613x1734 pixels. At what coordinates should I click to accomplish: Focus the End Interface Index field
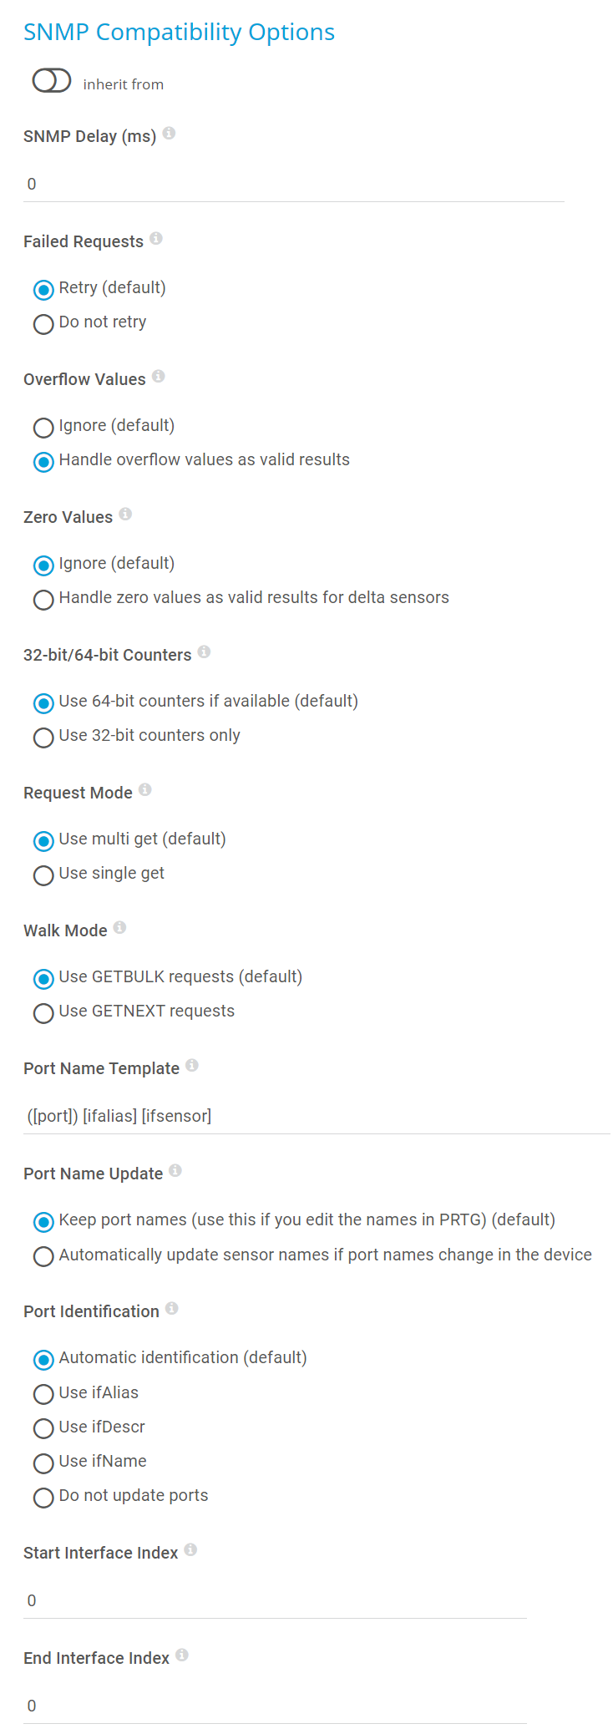[274, 1706]
